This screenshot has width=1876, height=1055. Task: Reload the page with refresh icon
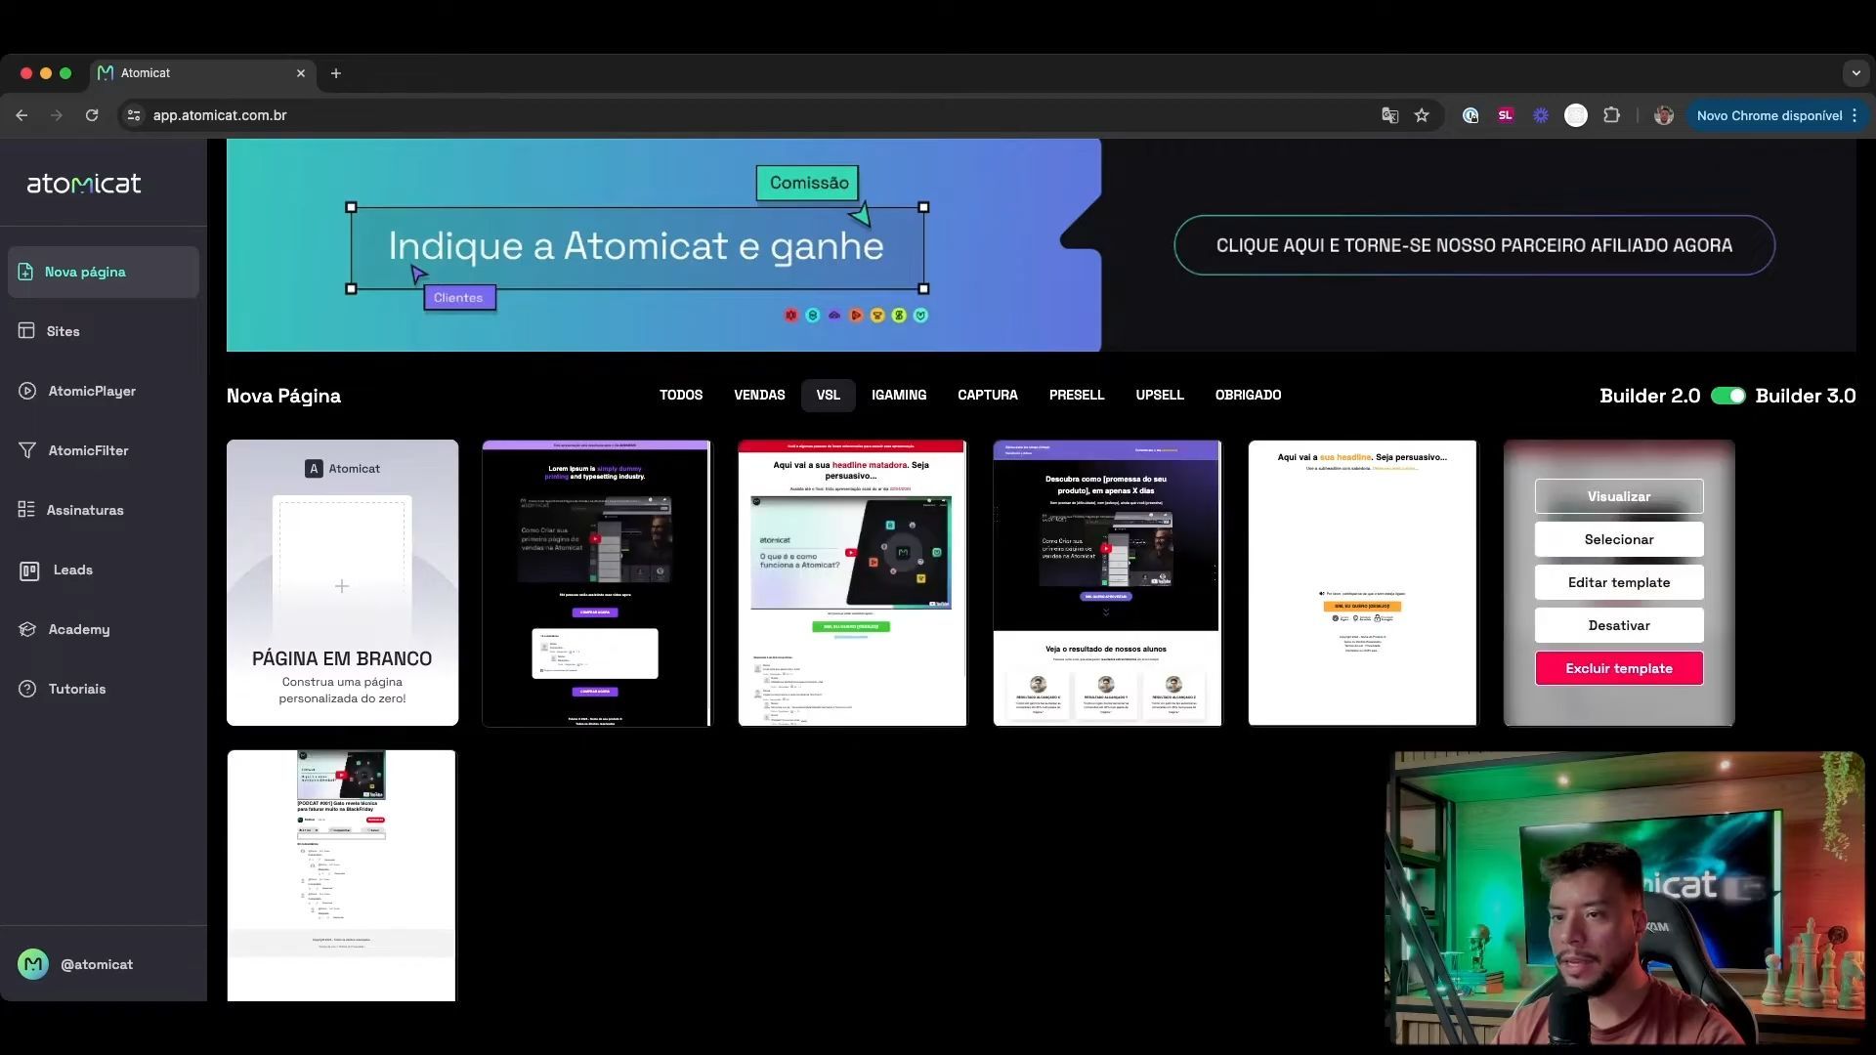click(92, 115)
